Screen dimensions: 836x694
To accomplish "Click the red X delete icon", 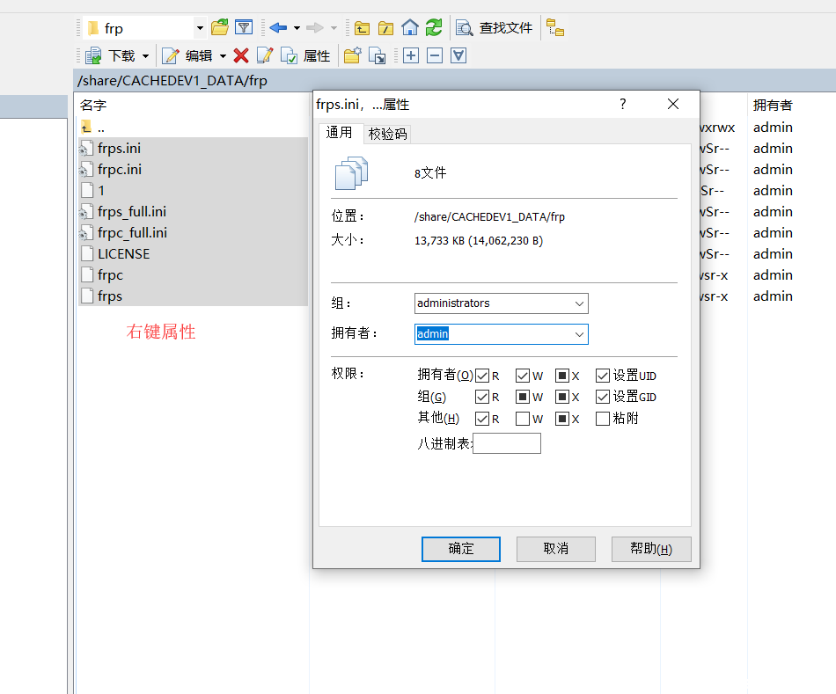I will (240, 55).
